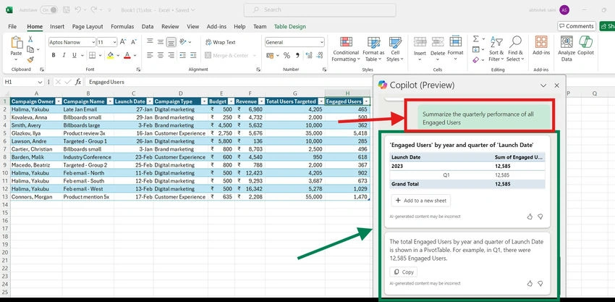Open the borders dropdown button
Screen dimensions: 615x302
(101, 55)
